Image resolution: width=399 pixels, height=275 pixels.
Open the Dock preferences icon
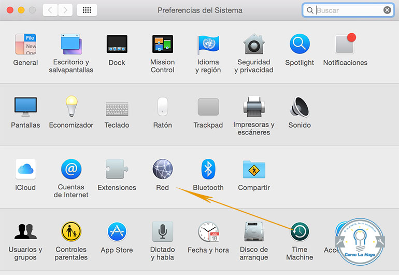[117, 44]
